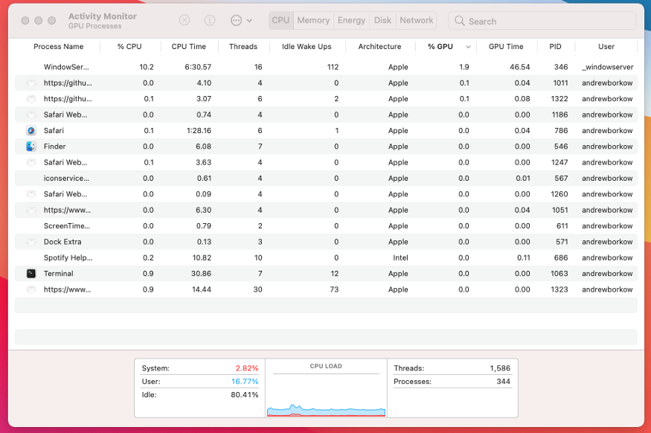Image resolution: width=651 pixels, height=433 pixels.
Task: Sort by the User column header
Action: point(606,46)
